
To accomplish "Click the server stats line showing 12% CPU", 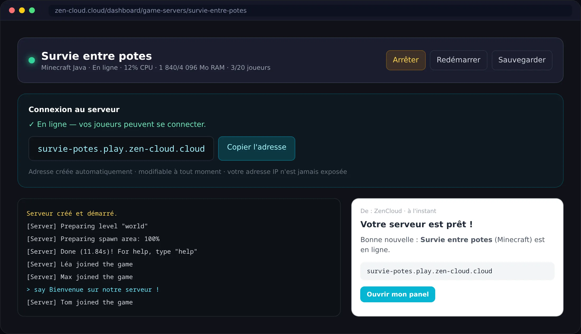I will point(156,68).
